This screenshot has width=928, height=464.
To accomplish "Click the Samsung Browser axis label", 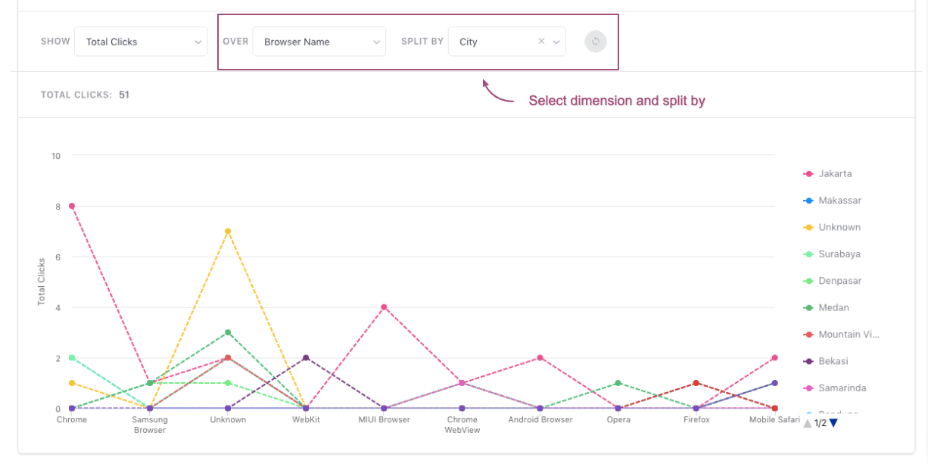I will point(150,425).
